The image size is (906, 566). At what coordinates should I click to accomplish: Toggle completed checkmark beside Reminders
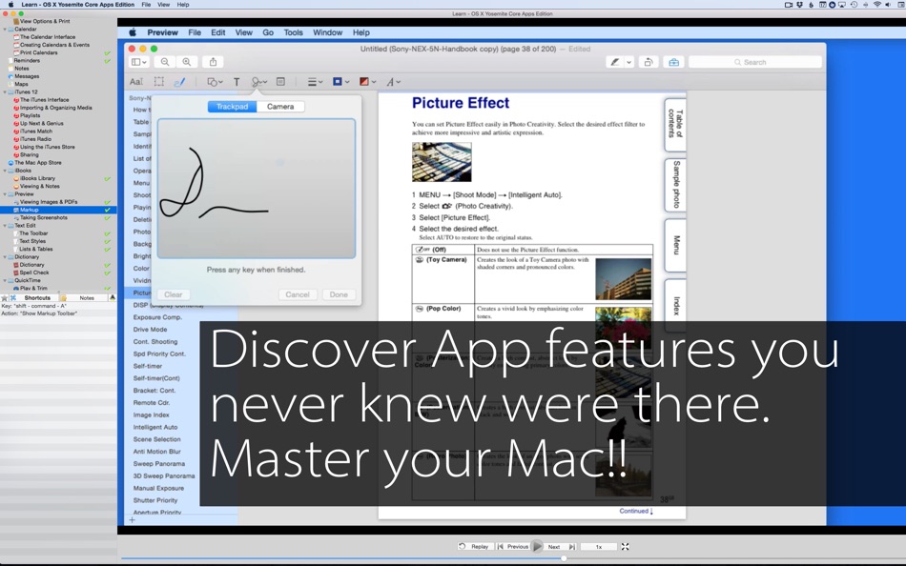[x=108, y=61]
